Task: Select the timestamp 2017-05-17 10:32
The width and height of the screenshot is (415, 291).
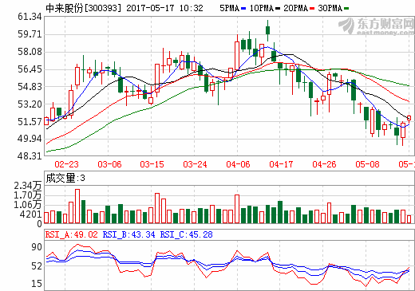Action: 164,8
